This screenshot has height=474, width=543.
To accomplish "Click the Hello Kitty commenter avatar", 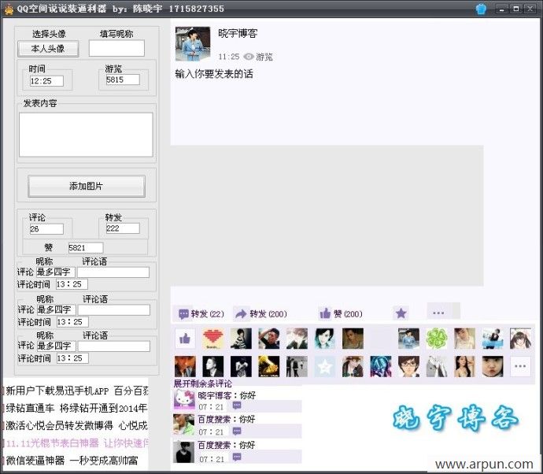I will (184, 400).
